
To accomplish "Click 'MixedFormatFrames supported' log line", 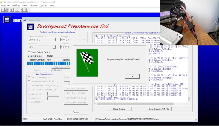I will 113,97.
